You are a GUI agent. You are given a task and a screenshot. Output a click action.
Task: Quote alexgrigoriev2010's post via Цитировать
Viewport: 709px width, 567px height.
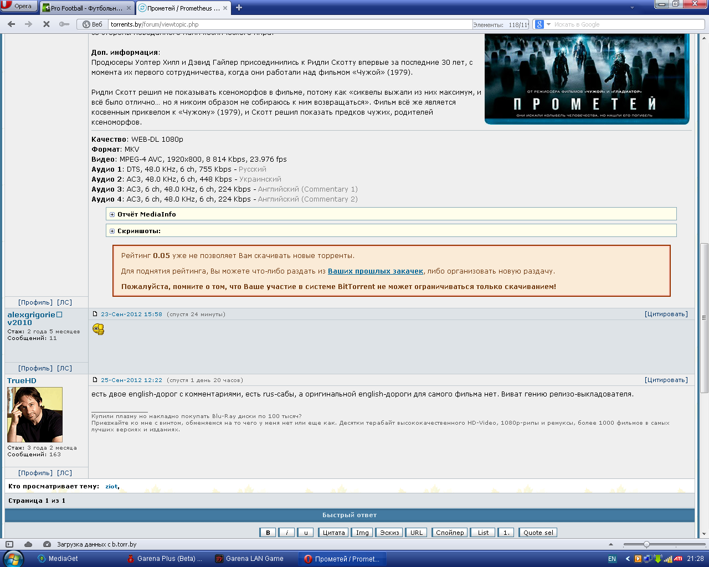coord(666,314)
